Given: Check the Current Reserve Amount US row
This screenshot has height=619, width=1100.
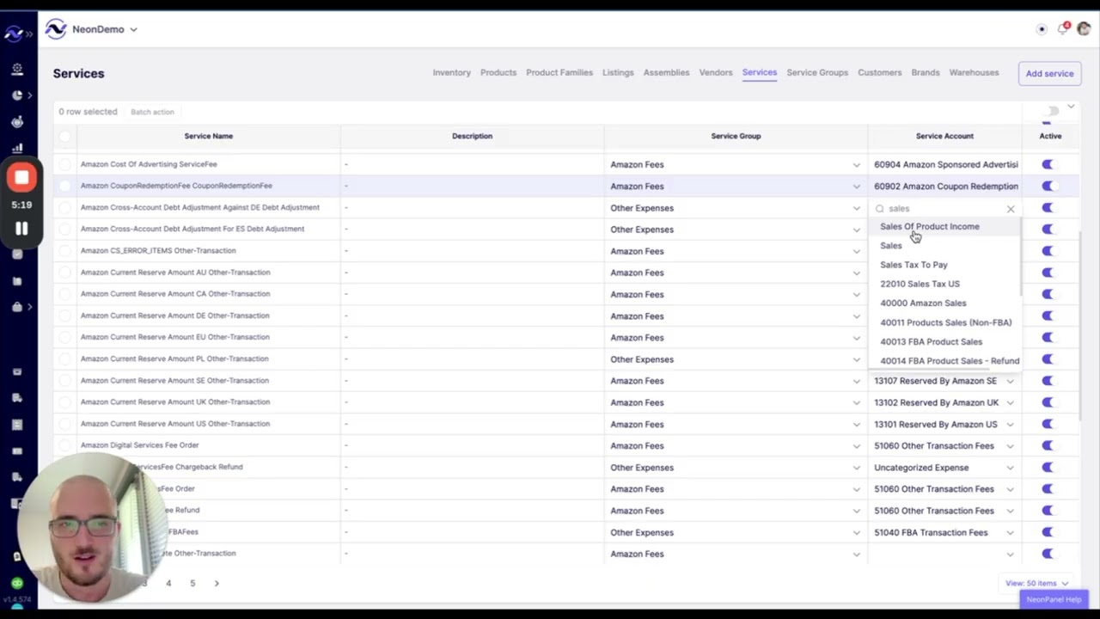Looking at the screenshot, I should [65, 424].
